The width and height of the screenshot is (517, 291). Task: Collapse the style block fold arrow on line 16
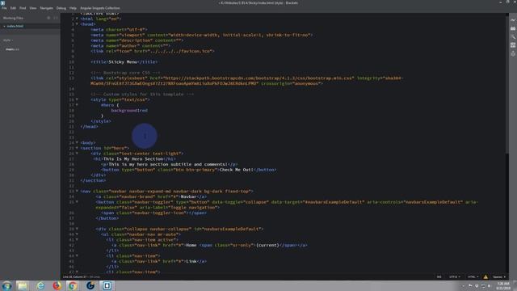pos(77,99)
